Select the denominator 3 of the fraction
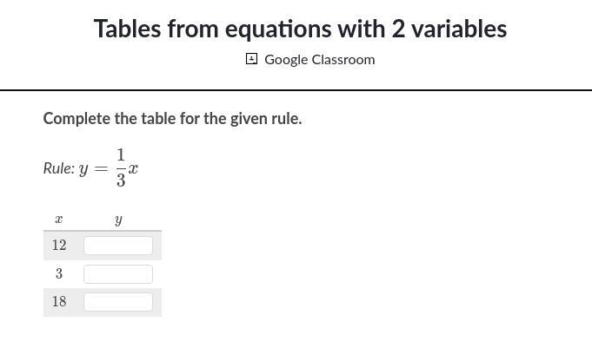This screenshot has height=348, width=592. tap(121, 180)
